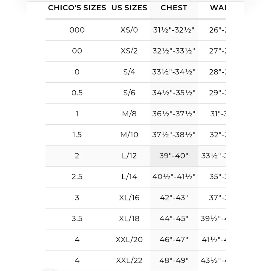The image size is (271, 271).
Task: Click the partially visible WAIST header
Action: (x=218, y=8)
